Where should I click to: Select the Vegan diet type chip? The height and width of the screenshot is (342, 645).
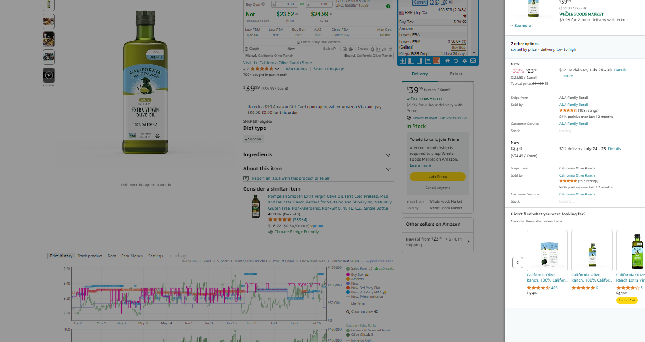254,139
